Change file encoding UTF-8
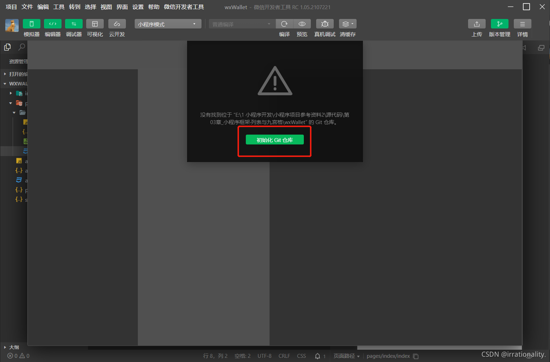550x362 pixels. [x=264, y=356]
